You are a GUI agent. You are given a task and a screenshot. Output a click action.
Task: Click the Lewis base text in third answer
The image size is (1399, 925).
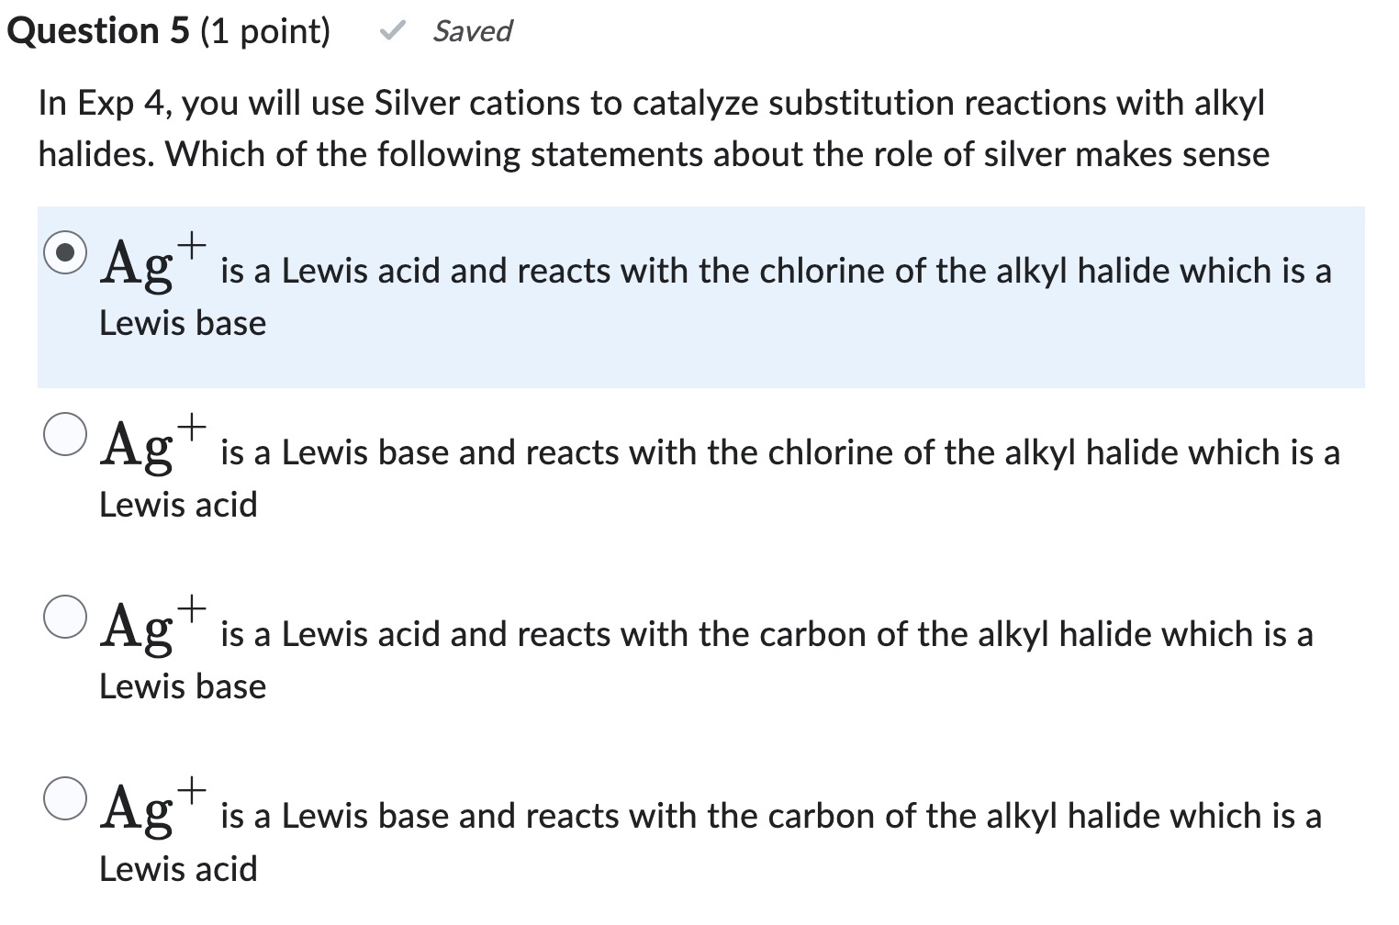(x=181, y=685)
